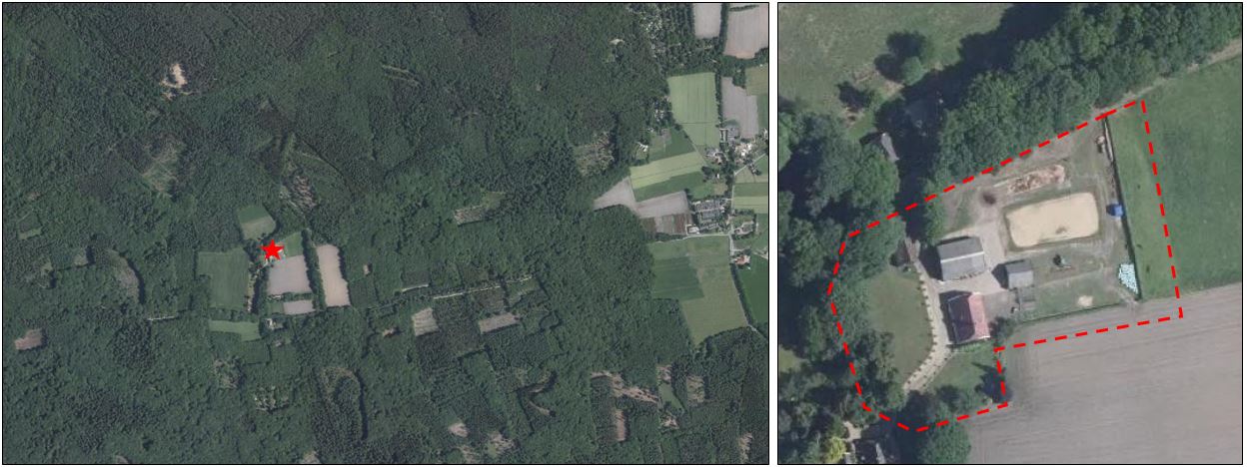
Task: Click the red-roofed building in the detail photo
Action: tap(967, 317)
